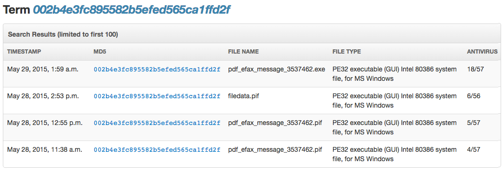Click the TIMESTAMP column header

(25, 51)
